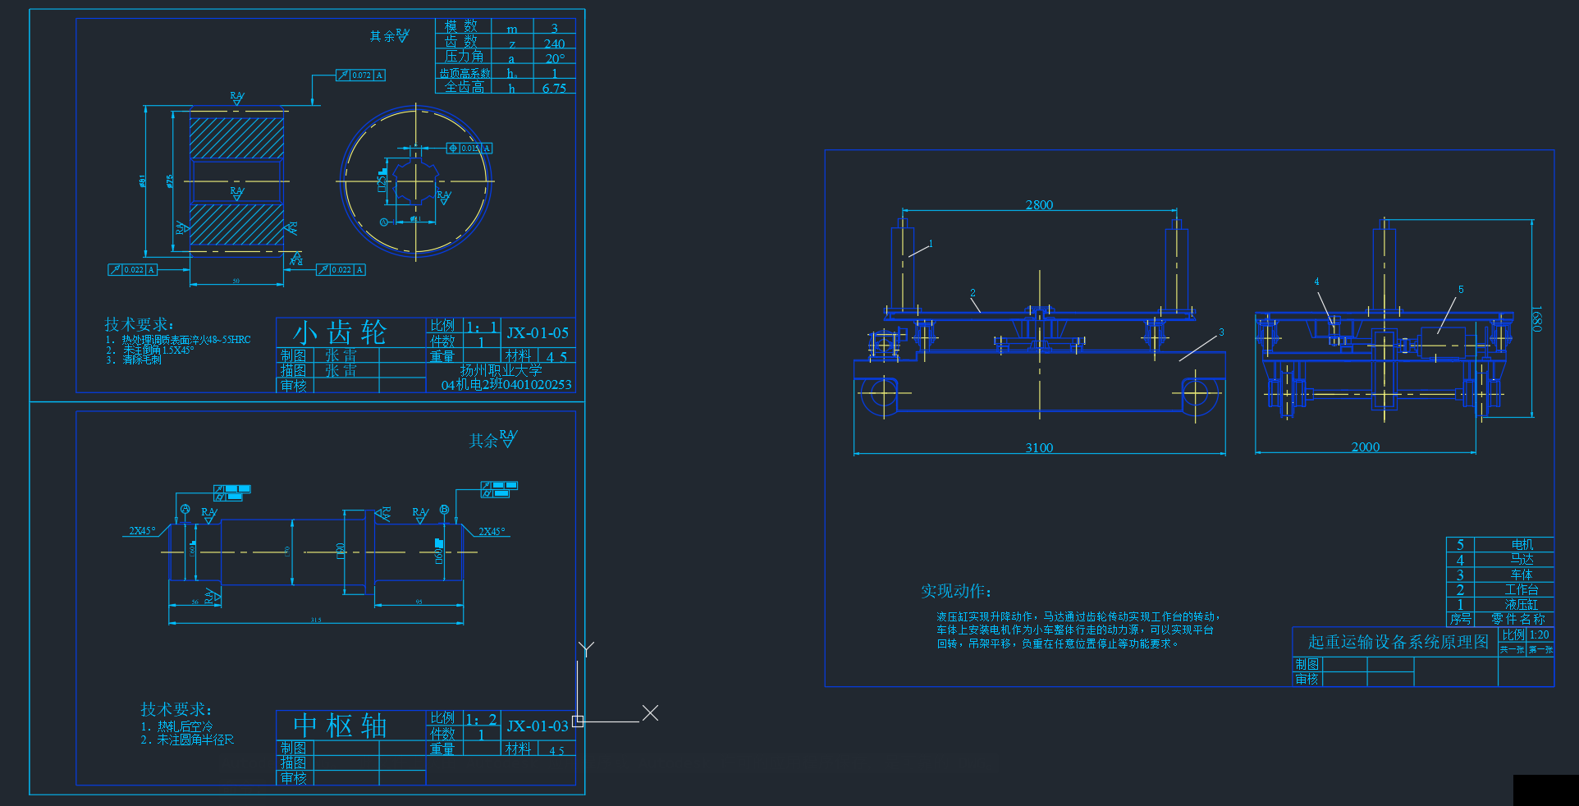Select the 压力角 cell in gear table
Viewport: 1579px width, 806px height.
(464, 57)
